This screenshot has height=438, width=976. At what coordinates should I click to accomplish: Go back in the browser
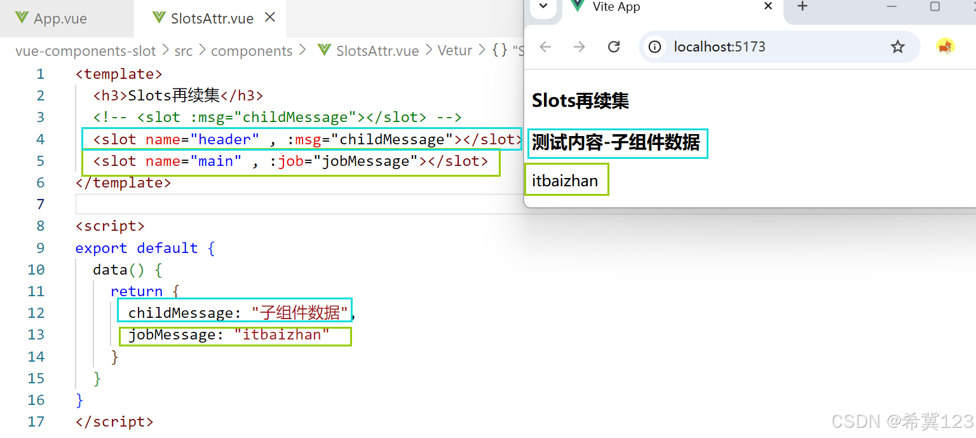[545, 46]
